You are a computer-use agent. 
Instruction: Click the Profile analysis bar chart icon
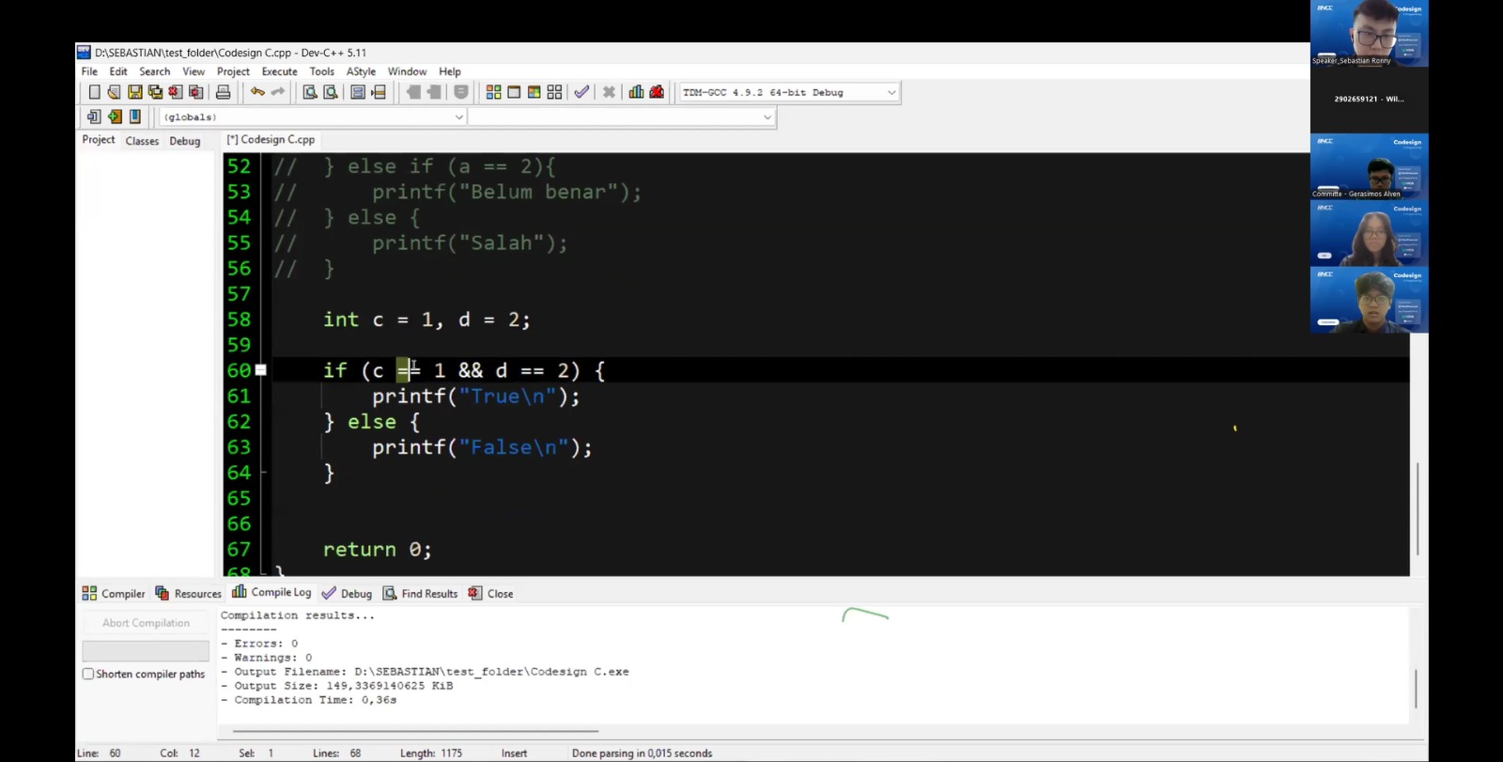(636, 92)
